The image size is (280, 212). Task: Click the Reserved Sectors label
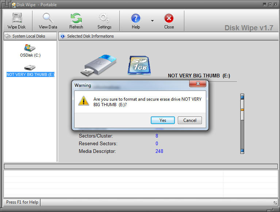coord(98,143)
